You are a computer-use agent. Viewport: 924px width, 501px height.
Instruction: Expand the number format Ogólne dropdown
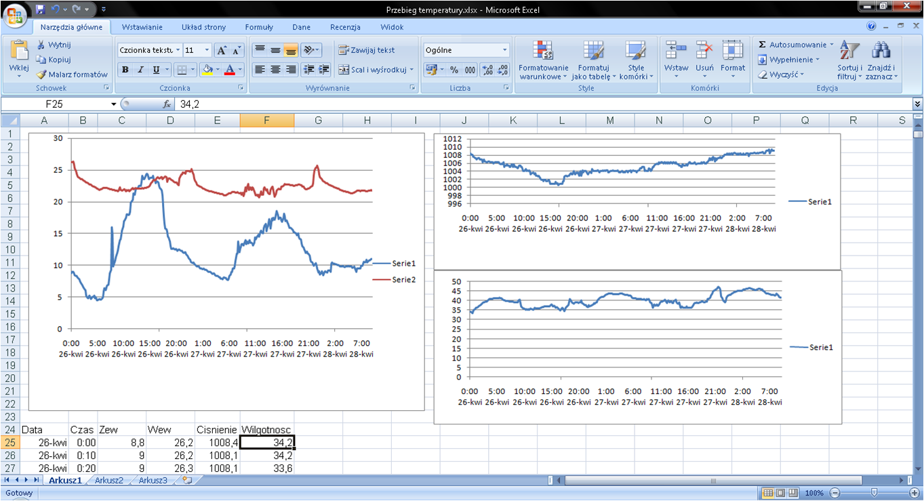pyautogui.click(x=504, y=50)
